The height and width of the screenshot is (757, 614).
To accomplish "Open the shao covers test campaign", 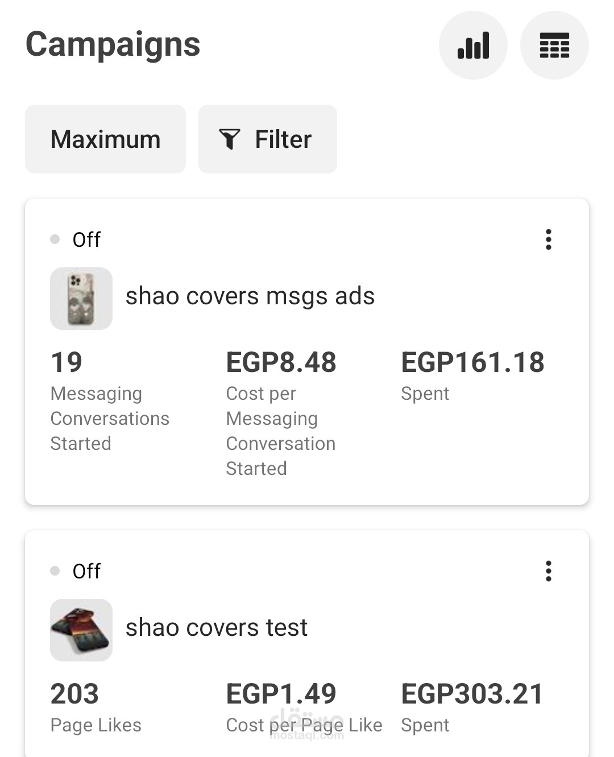I will 216,628.
